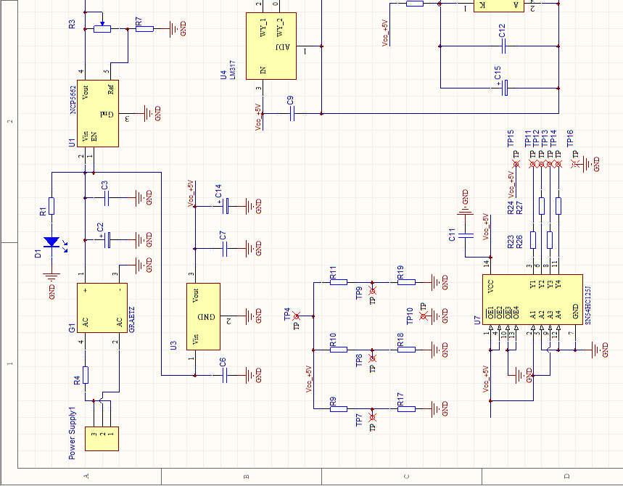Select polarized capacitor C2 symbol
Viewport: 623px width, 486px height.
[x=107, y=240]
